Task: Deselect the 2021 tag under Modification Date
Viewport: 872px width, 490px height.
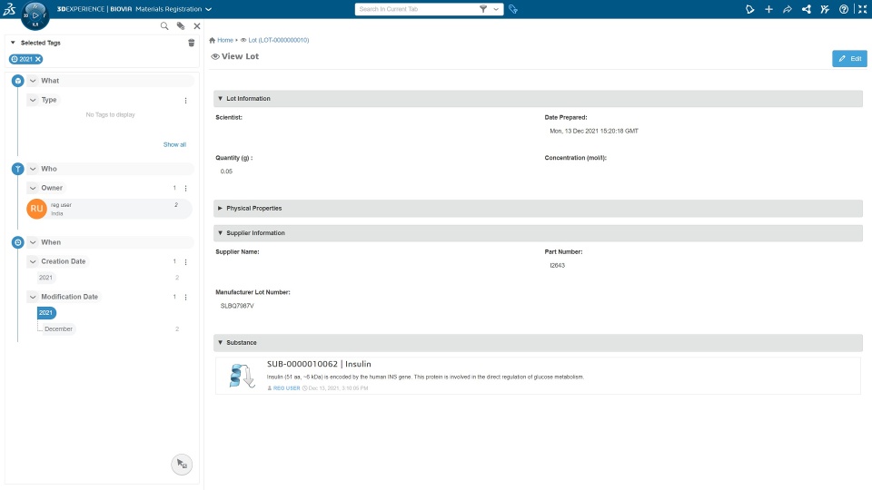Action: click(x=46, y=313)
